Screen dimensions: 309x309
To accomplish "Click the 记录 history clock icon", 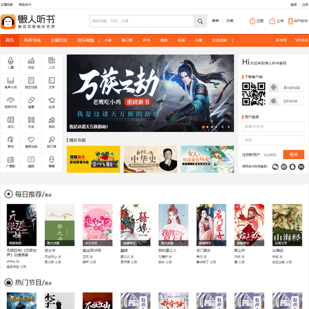I will pyautogui.click(x=252, y=21).
